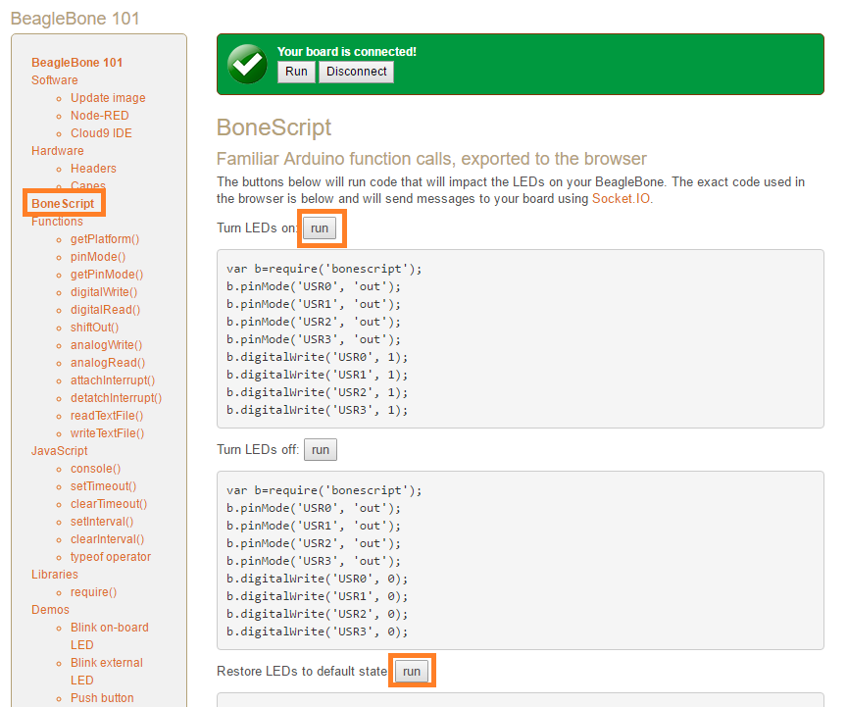Open the Socket.IO link
The height and width of the screenshot is (707, 847).
coord(622,198)
